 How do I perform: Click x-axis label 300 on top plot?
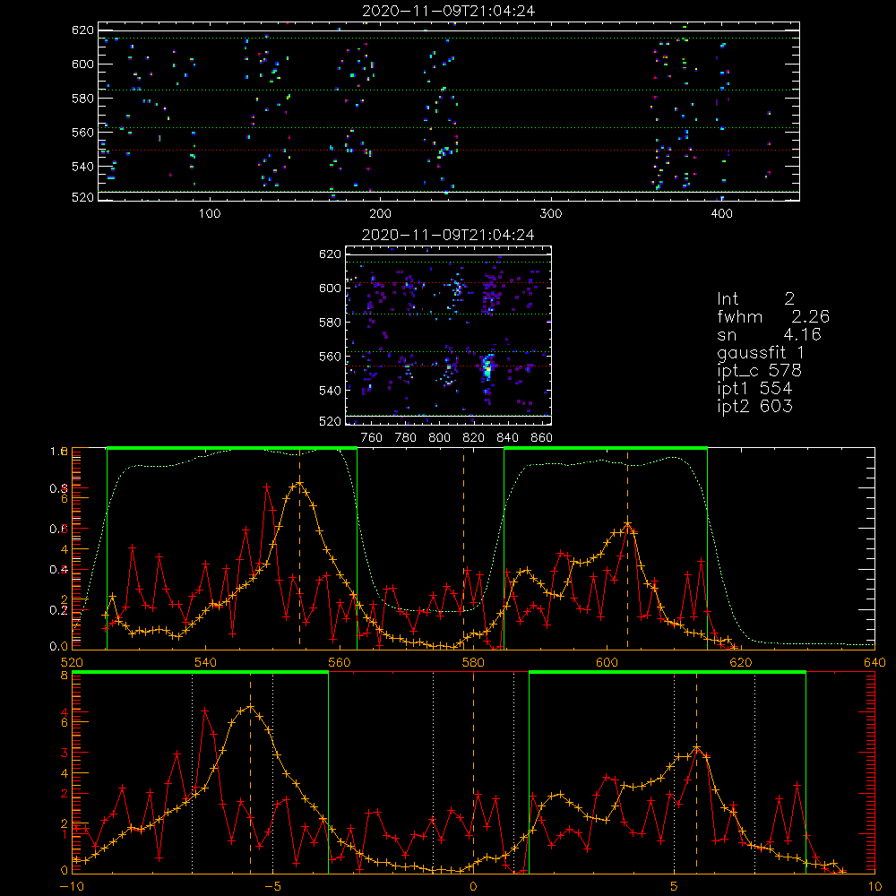551,214
